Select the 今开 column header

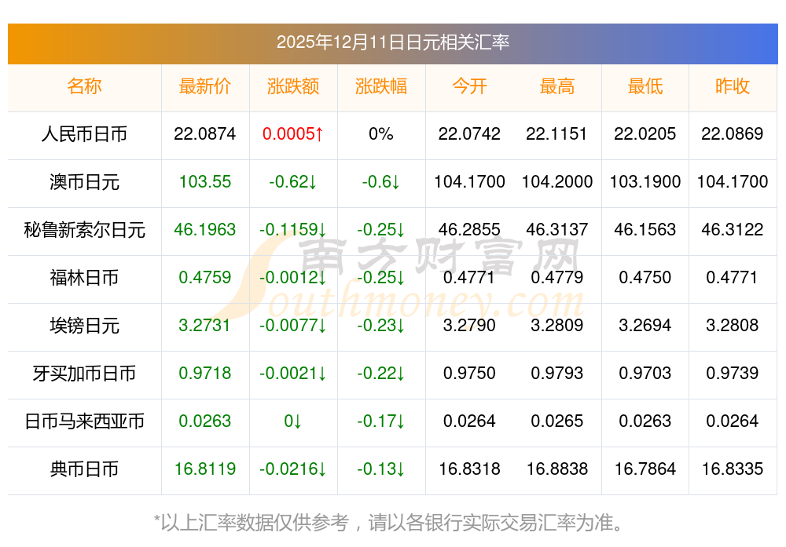[469, 86]
